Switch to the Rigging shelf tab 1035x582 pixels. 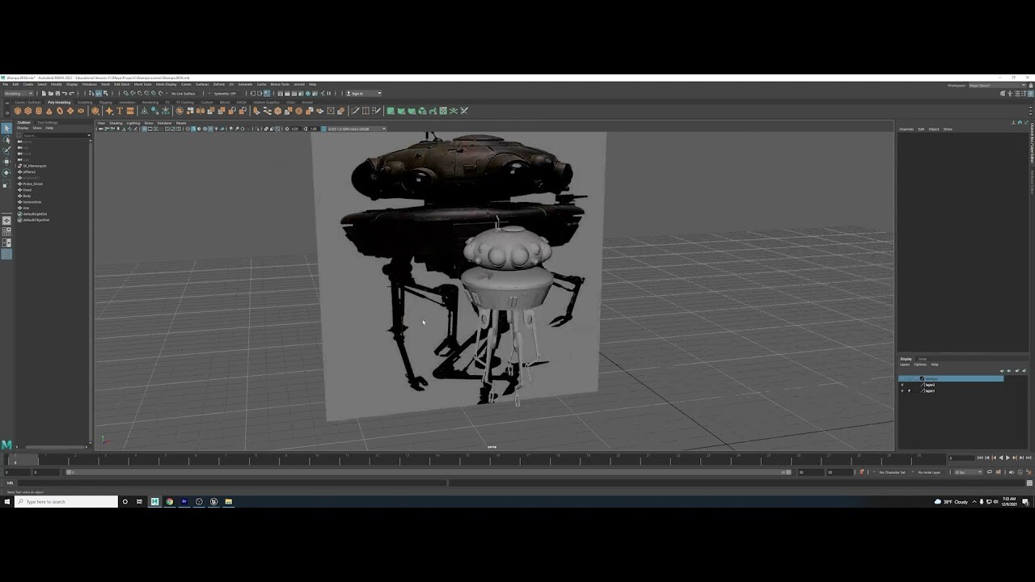pyautogui.click(x=106, y=102)
